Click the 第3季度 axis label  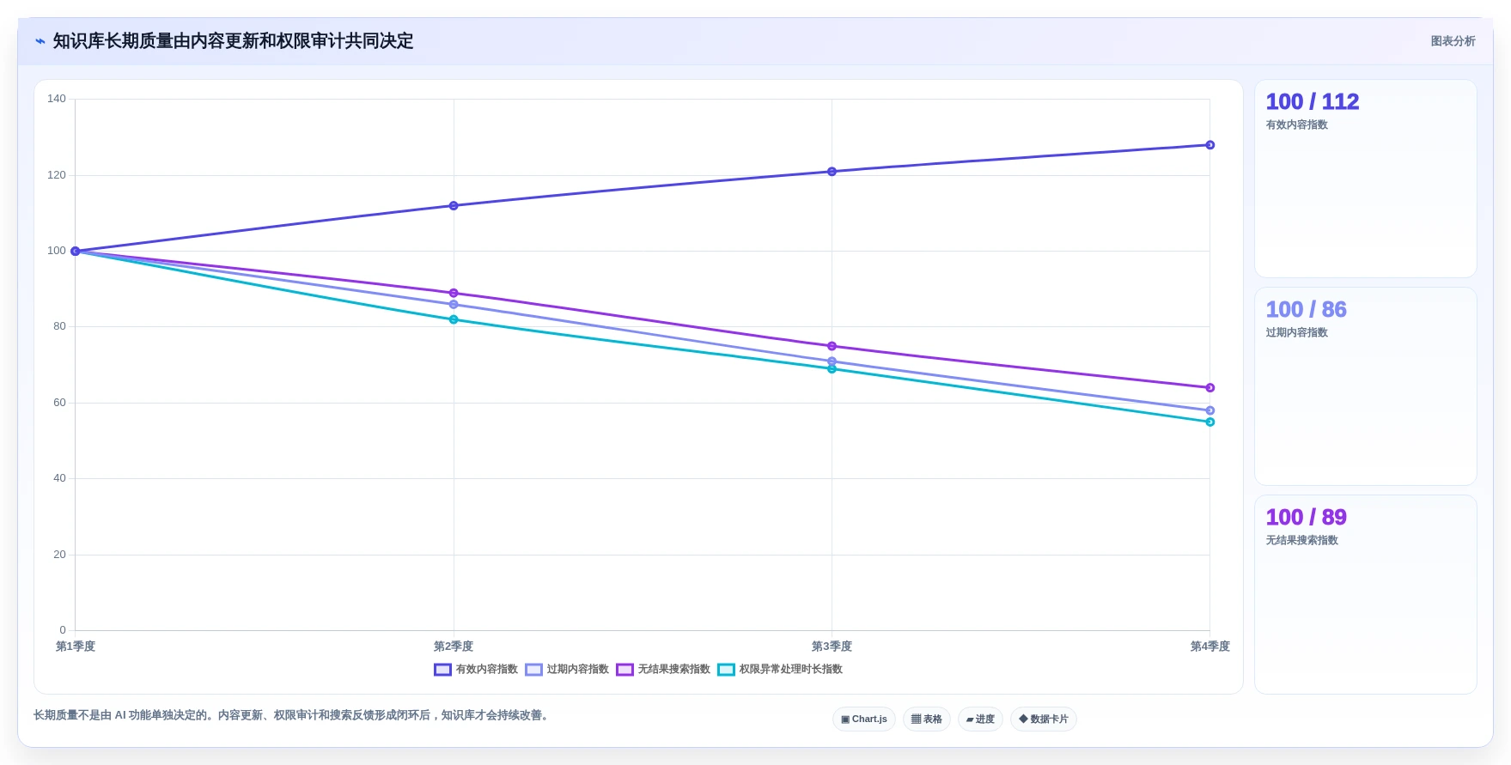832,647
